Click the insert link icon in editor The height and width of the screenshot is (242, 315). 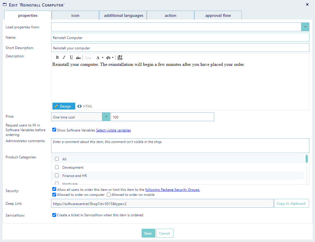coord(120,58)
